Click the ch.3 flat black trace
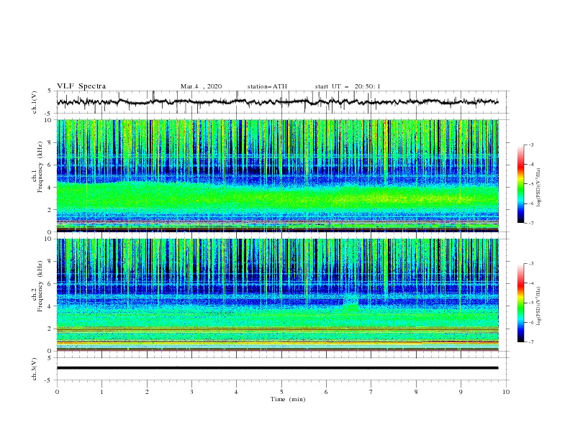Image resolution: width=570 pixels, height=440 pixels. [x=277, y=368]
